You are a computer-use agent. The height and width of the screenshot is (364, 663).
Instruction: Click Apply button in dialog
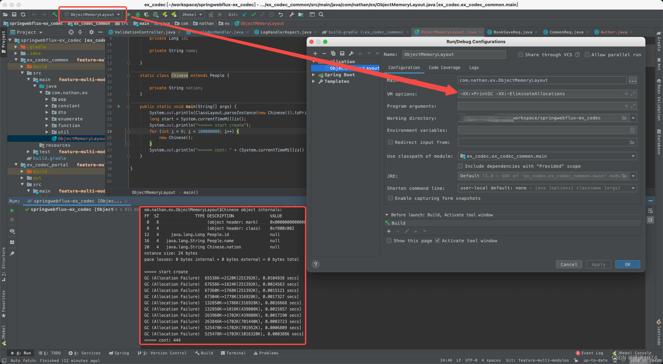coord(598,264)
